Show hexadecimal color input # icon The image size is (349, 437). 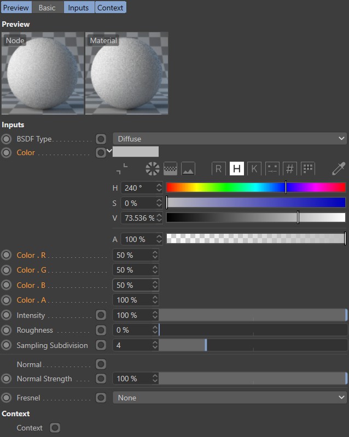coord(290,169)
